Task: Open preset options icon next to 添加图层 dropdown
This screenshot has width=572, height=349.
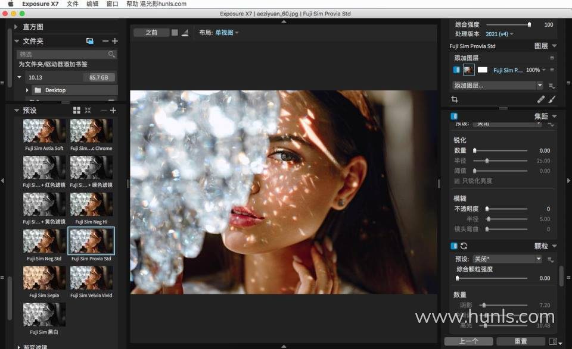Action: [x=552, y=86]
